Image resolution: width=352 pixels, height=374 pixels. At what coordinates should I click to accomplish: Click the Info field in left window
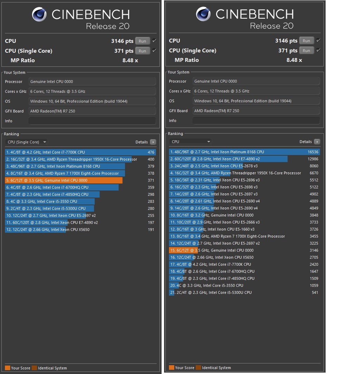[x=92, y=121]
